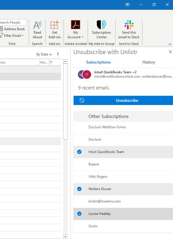
Task: Open Adobe Acrobat My Account menu
Action: click(x=76, y=30)
